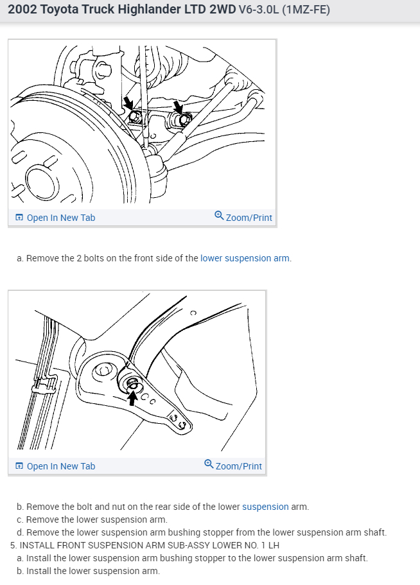Click the 'Install the lower suspension arm' step b
This screenshot has width=420, height=585.
coord(89,571)
